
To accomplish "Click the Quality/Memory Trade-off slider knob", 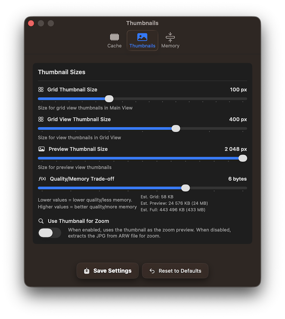I will tap(185, 188).
